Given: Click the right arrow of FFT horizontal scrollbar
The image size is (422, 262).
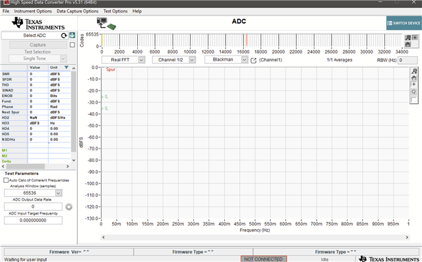Looking at the screenshot, I should 407,238.
